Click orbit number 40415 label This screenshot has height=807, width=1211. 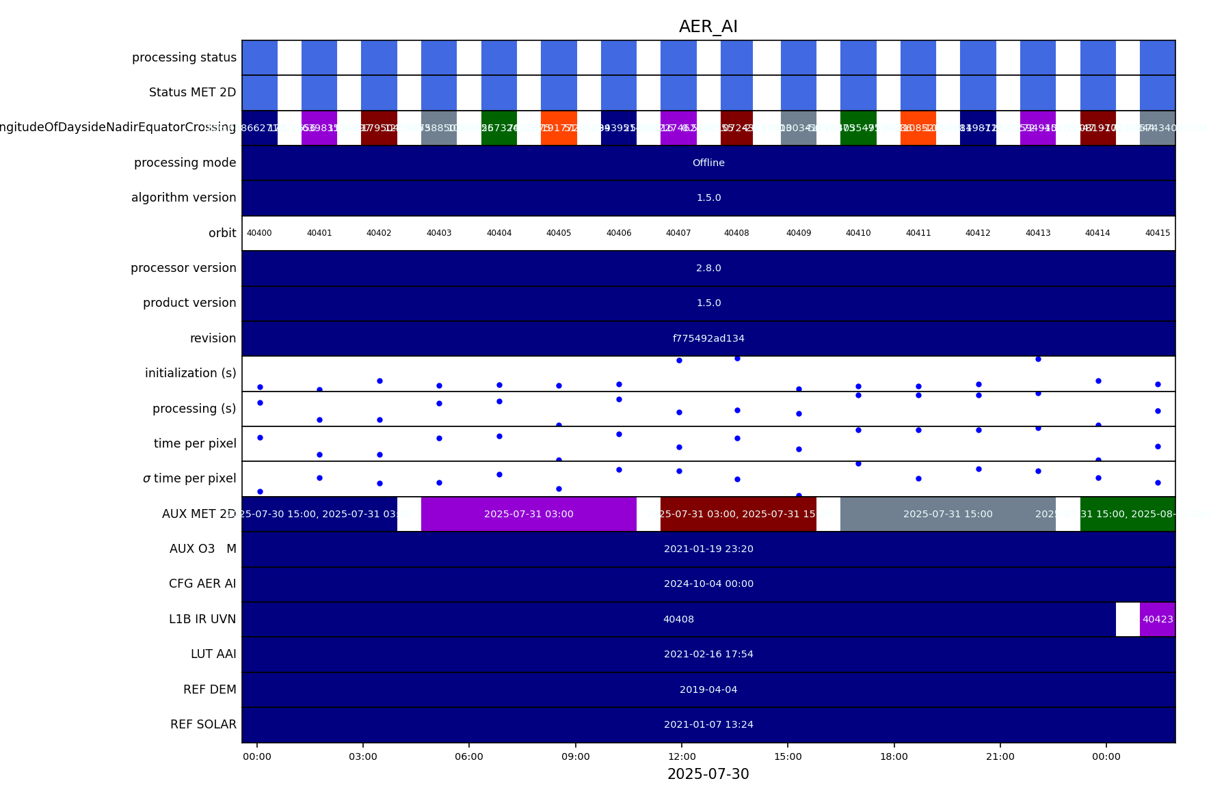1157,233
